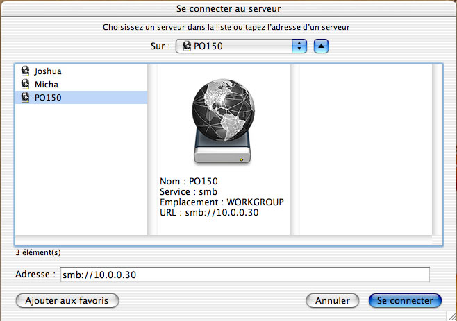Click the server icon beside PO150 in list
The image size is (457, 321).
26,97
